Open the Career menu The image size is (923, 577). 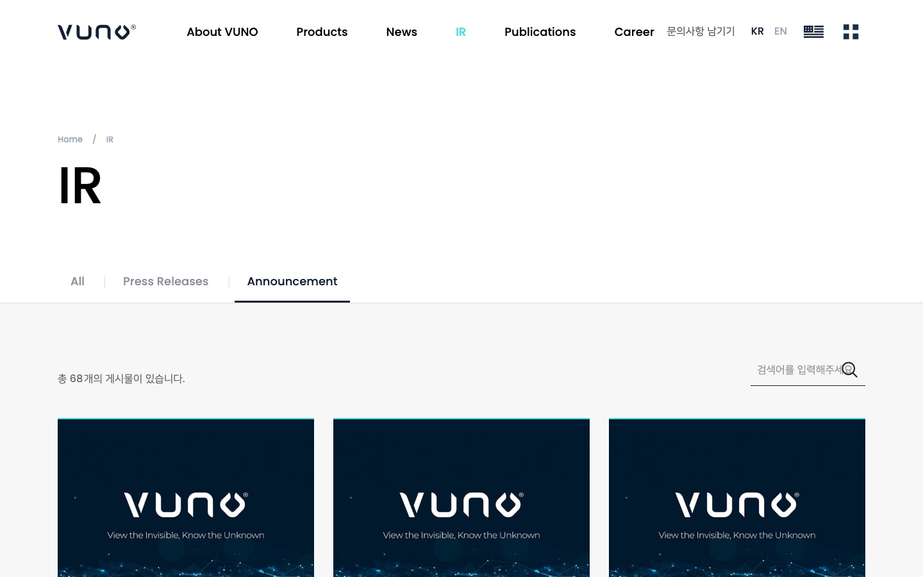click(x=635, y=32)
